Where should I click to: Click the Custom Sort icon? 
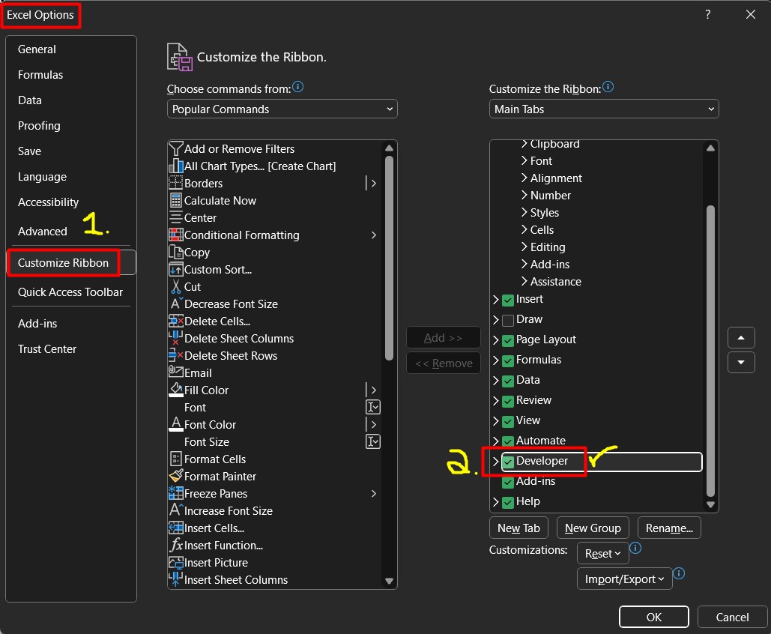175,270
